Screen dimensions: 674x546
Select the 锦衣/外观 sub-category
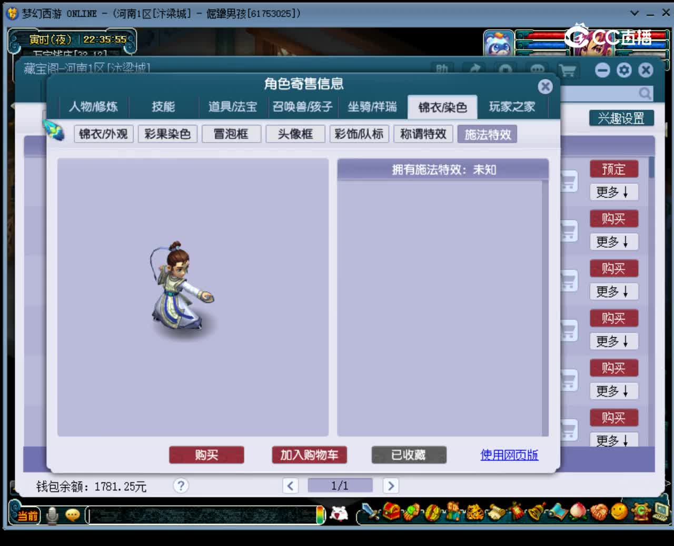104,134
